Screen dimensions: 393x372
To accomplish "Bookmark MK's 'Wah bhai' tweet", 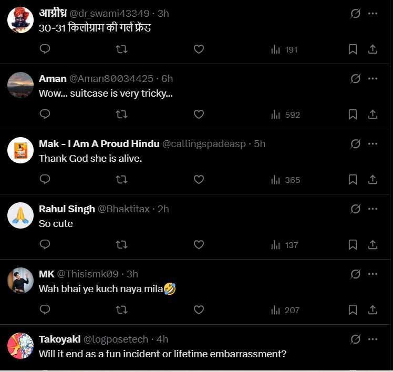I will pos(353,310).
